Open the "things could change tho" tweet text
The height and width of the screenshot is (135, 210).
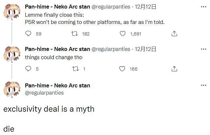click(53, 57)
